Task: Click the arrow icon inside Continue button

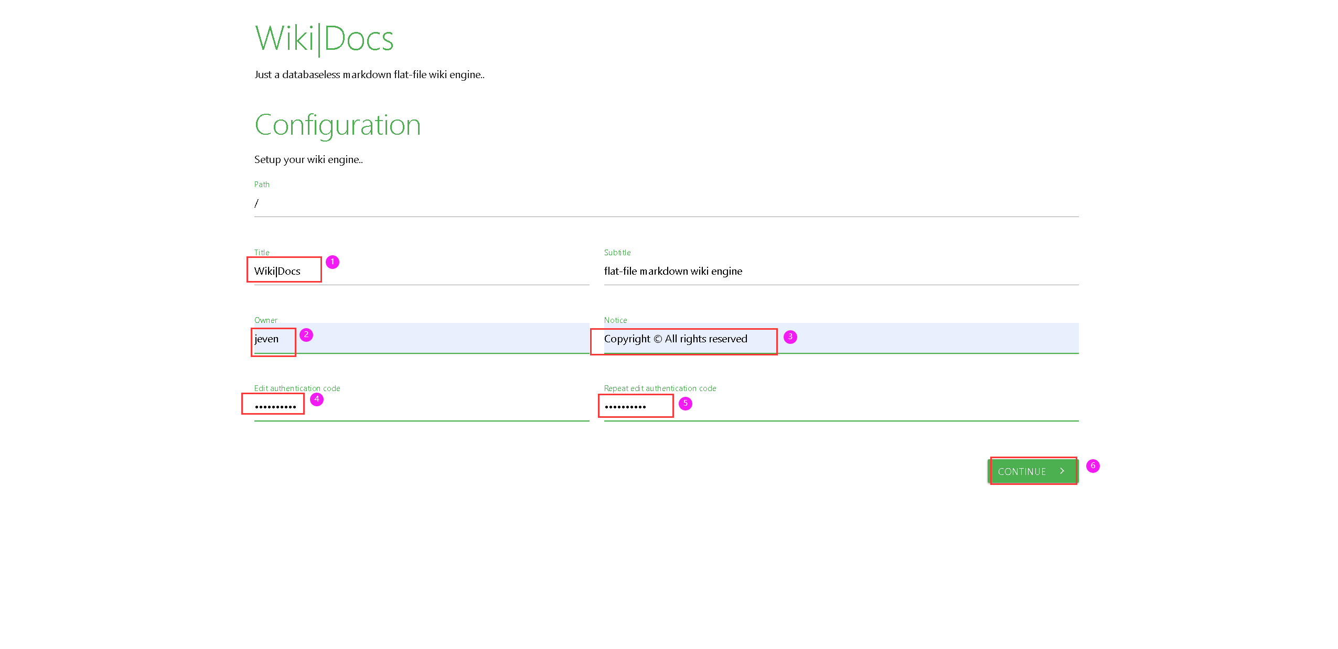Action: point(1062,471)
